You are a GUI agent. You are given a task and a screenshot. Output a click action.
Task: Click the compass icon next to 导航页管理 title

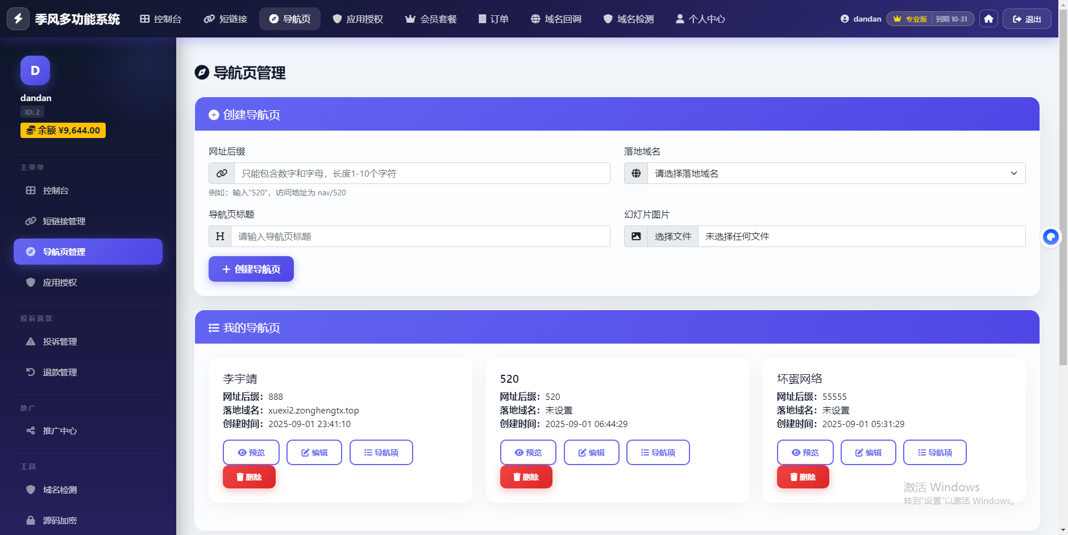202,73
